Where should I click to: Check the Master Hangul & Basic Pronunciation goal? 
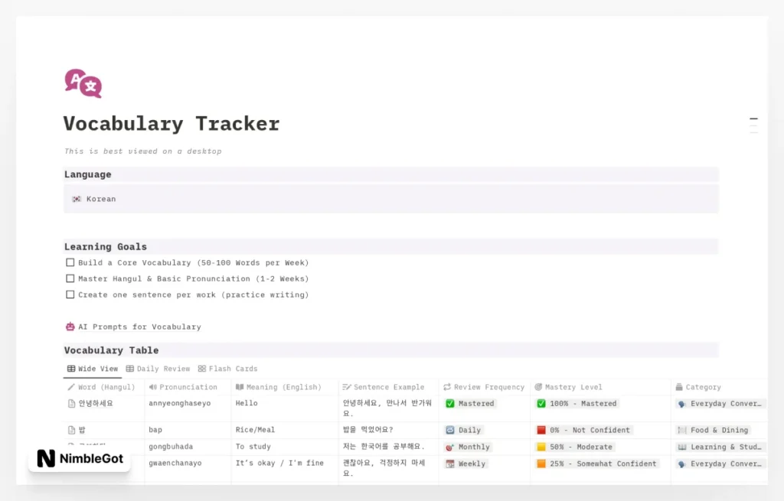(70, 278)
